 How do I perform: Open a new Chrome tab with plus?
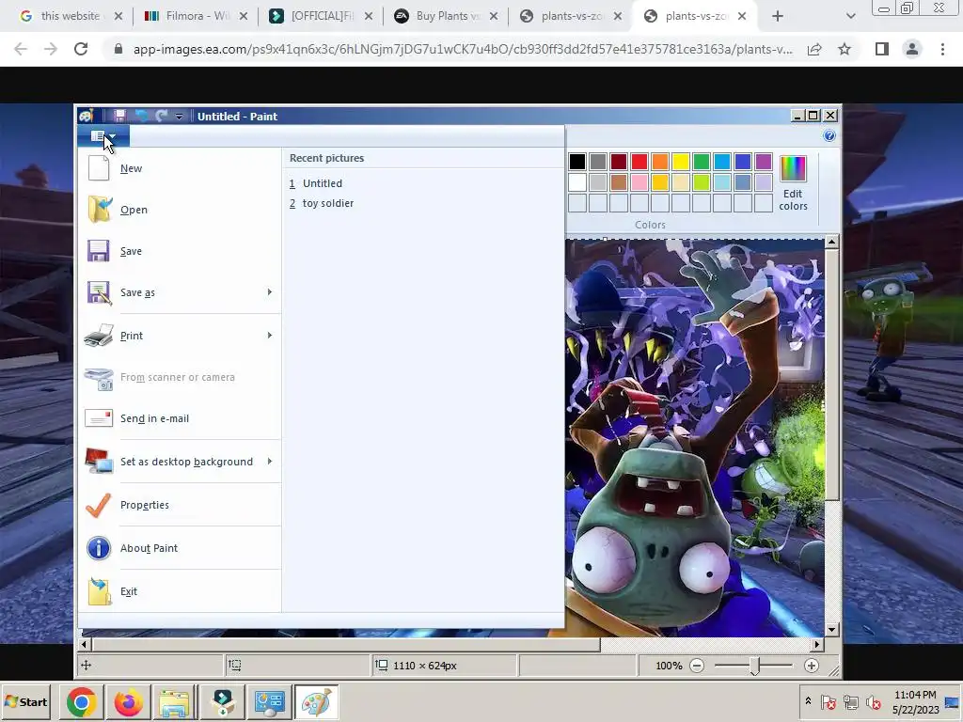(x=778, y=17)
